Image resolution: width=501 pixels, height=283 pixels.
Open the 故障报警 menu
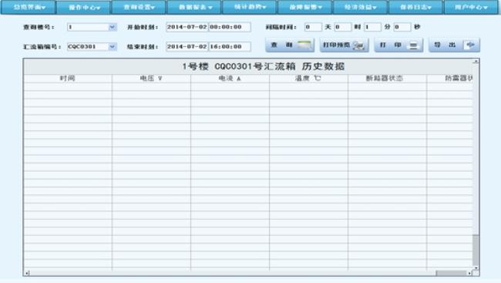pos(304,8)
